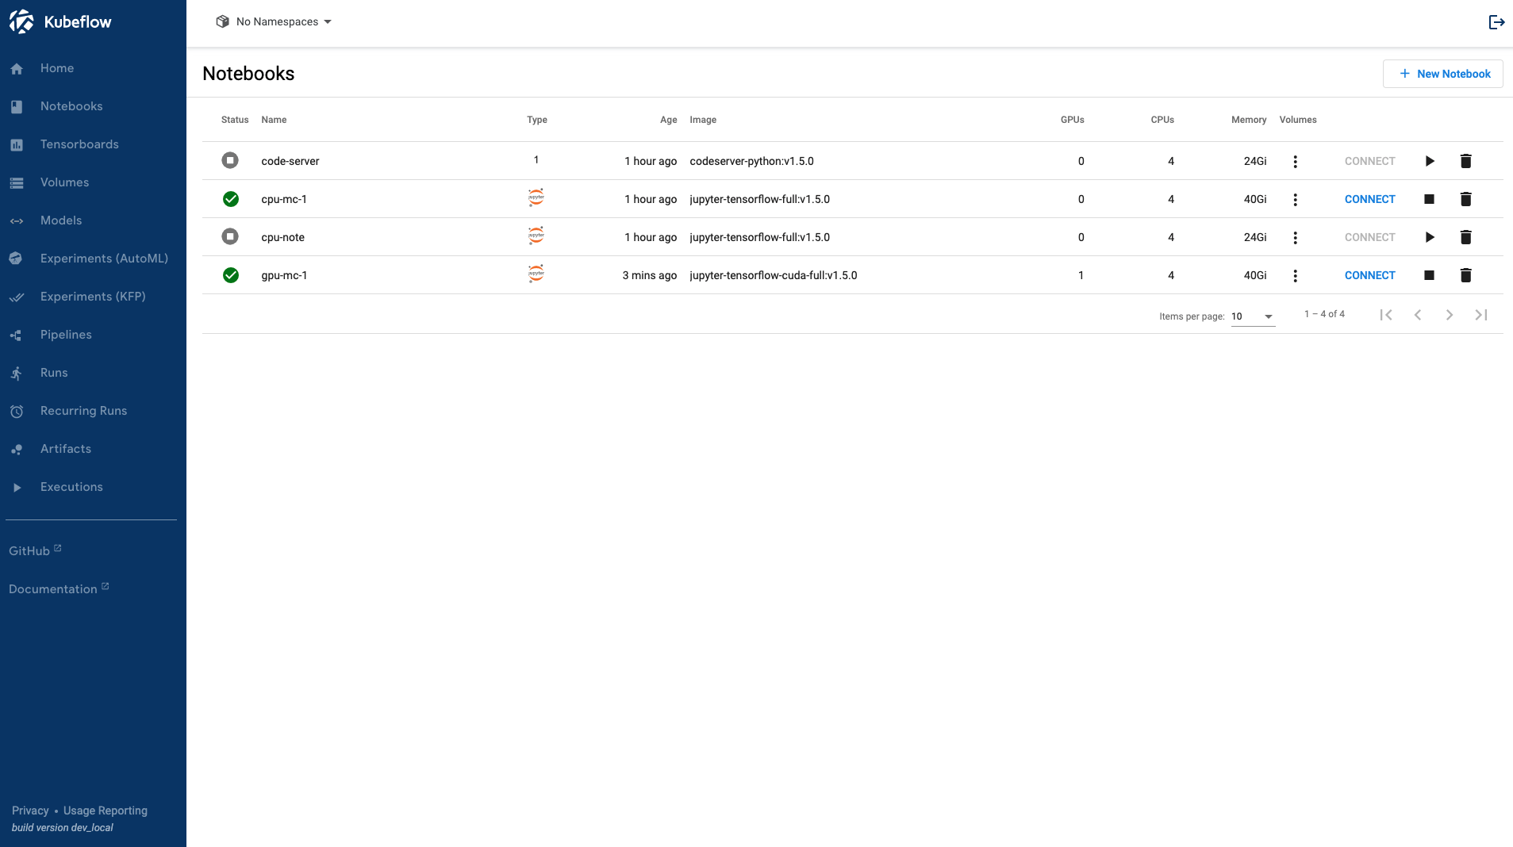1513x847 pixels.
Task: Go to next page of notebooks
Action: (x=1449, y=315)
